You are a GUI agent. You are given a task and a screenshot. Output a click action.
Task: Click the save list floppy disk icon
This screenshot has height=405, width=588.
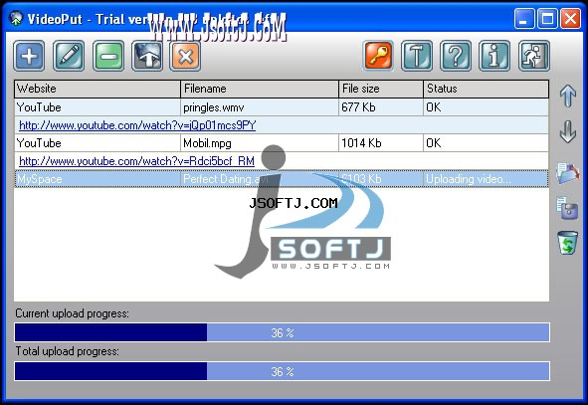(x=568, y=207)
